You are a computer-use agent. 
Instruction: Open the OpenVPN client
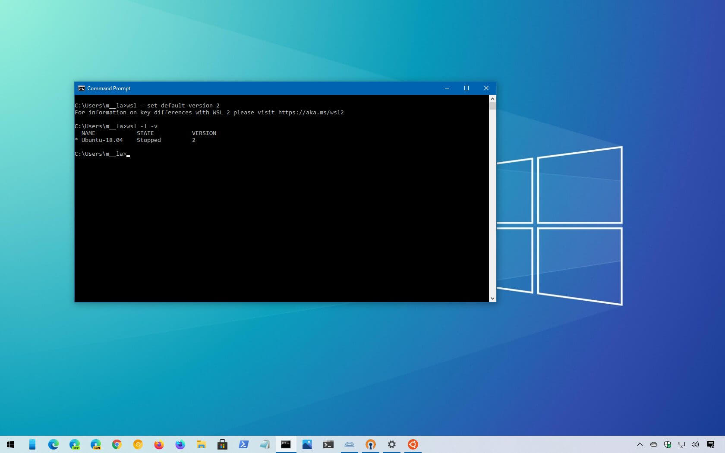370,444
